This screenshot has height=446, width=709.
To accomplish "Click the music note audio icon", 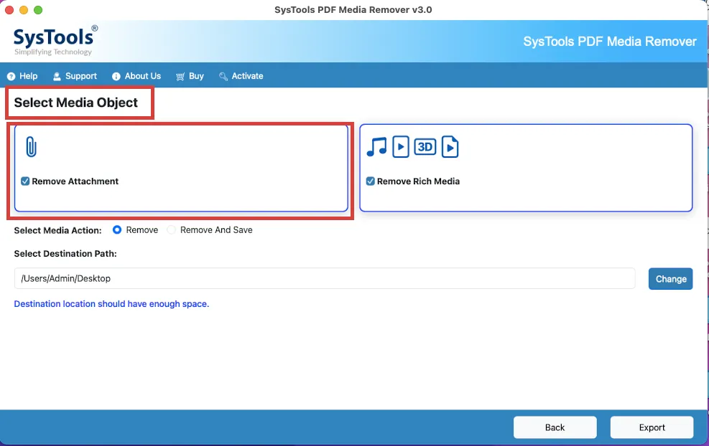I will (376, 147).
